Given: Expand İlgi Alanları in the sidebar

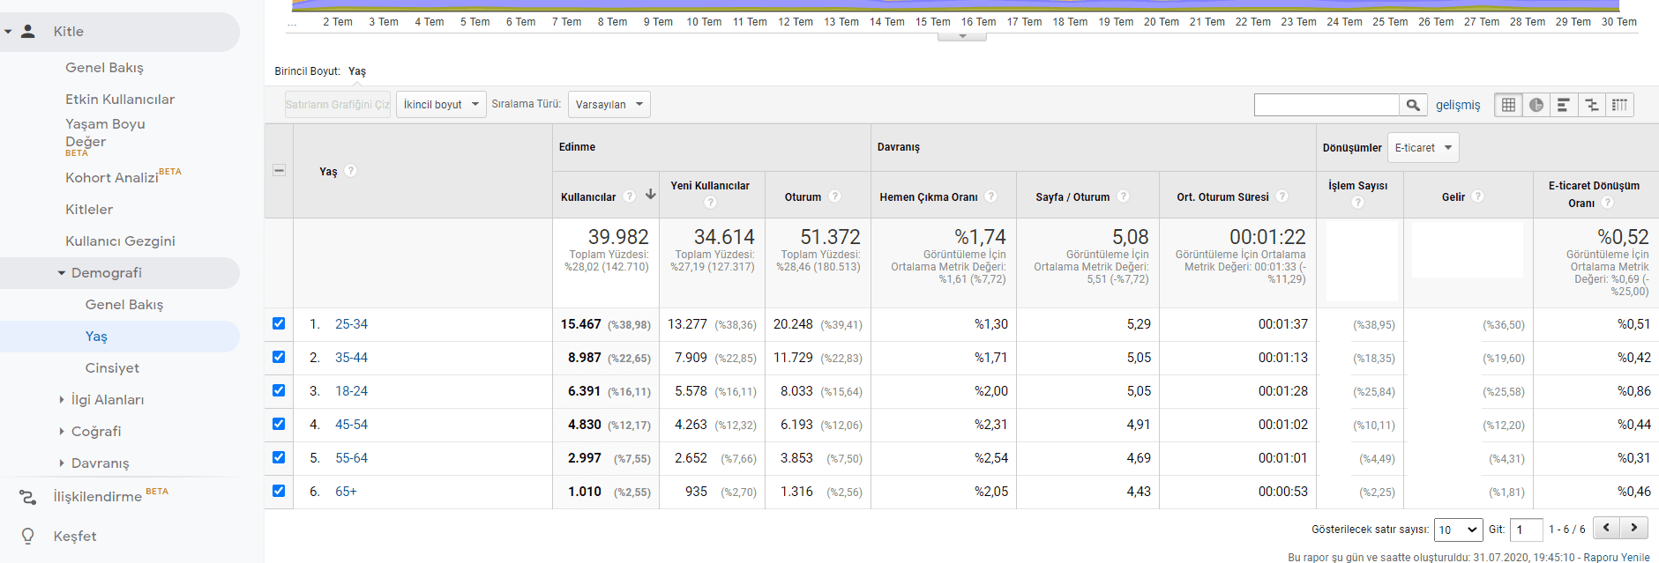Looking at the screenshot, I should click(107, 400).
